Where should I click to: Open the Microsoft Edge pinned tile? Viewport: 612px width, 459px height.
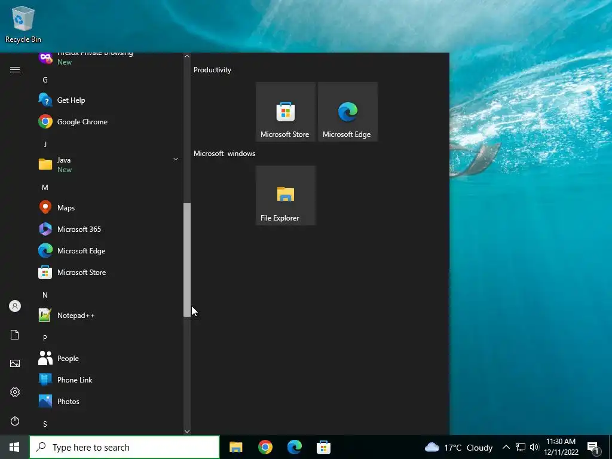348,112
